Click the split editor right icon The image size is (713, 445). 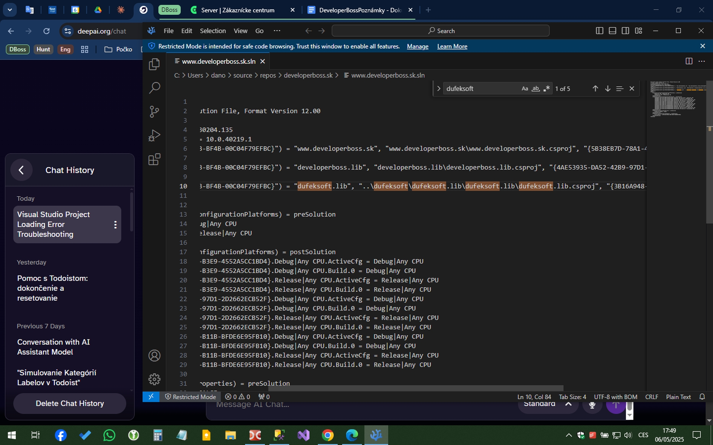click(688, 61)
